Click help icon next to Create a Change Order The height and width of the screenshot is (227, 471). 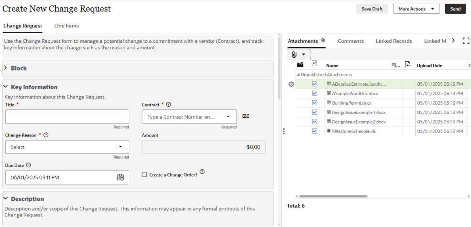[x=202, y=172]
